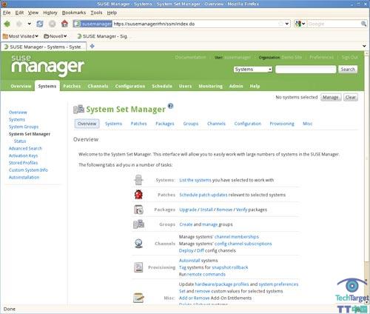Click the browser Forward arrow button

[x=19, y=24]
